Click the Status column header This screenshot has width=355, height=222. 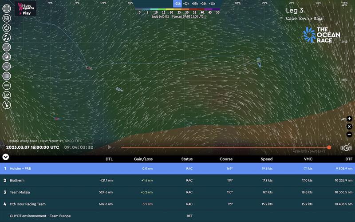click(187, 159)
